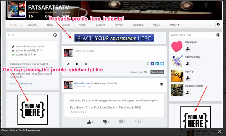Like the Bad Boyz video post
Viewport: 226px width, 136px height.
pos(90,122)
